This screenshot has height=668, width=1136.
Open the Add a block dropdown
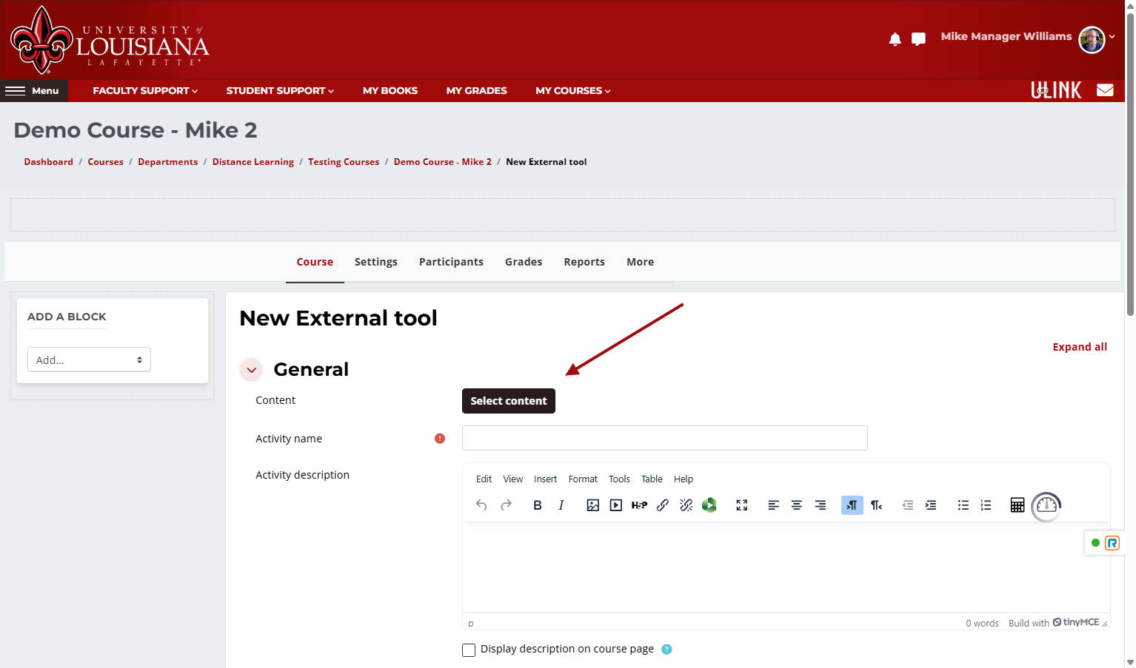[x=89, y=360]
